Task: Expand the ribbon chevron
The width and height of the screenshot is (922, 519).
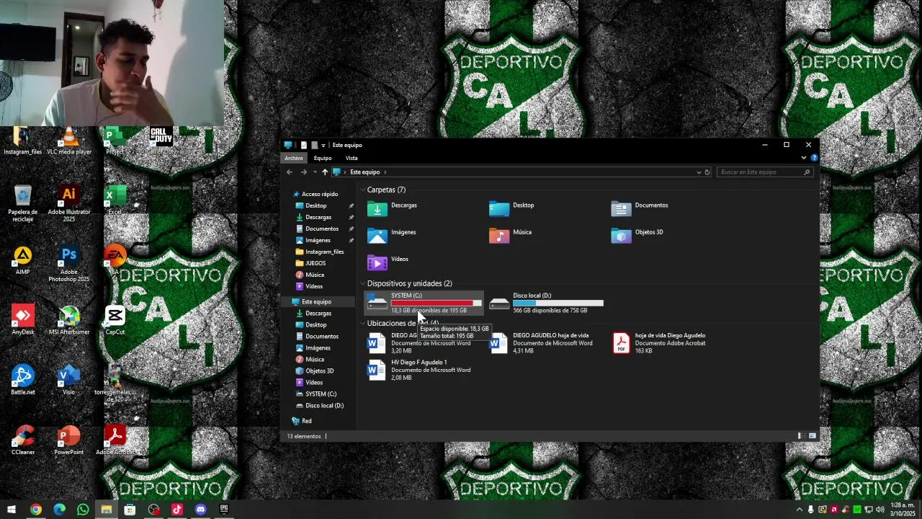Action: click(804, 158)
